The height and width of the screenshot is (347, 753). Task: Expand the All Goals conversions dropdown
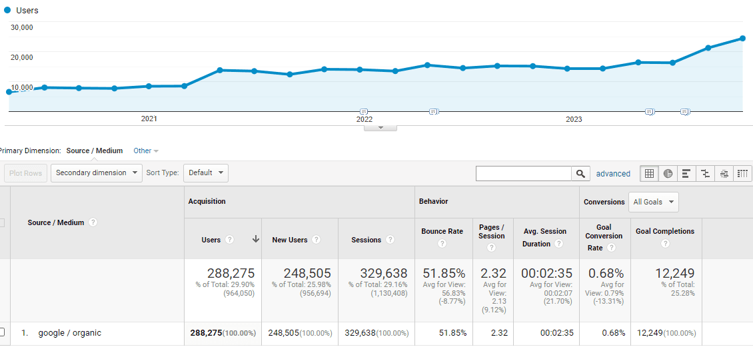click(653, 202)
